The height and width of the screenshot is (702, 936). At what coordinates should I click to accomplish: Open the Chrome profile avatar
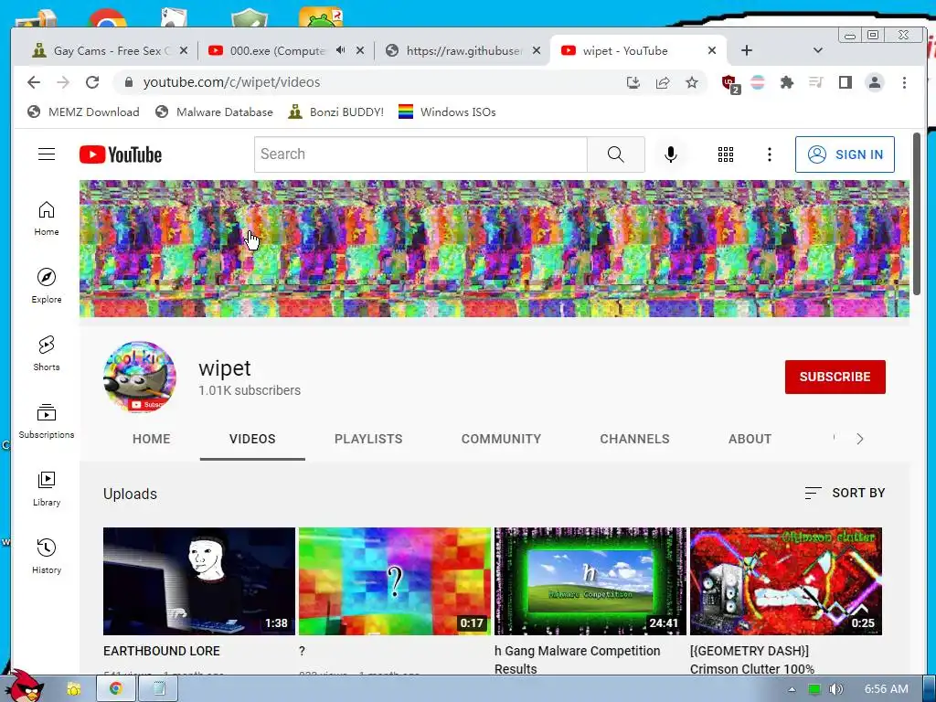pos(875,82)
